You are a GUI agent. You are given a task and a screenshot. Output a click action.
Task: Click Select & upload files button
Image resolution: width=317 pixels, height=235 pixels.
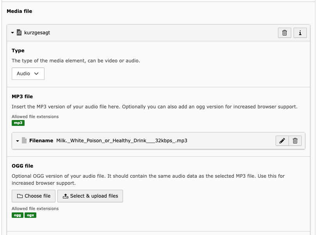90,196
